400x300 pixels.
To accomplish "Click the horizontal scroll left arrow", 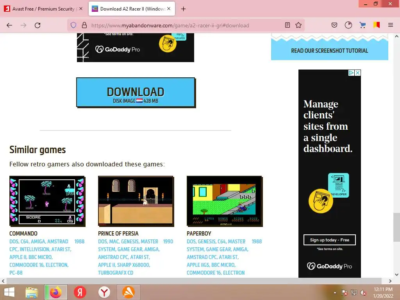I will [3, 281].
